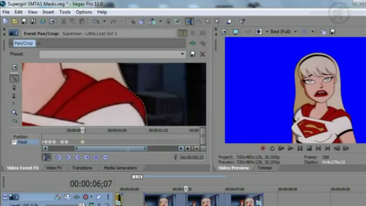366x206 pixels.
Task: Delete the Pan/Crop preset with the X
Action: 202,54
